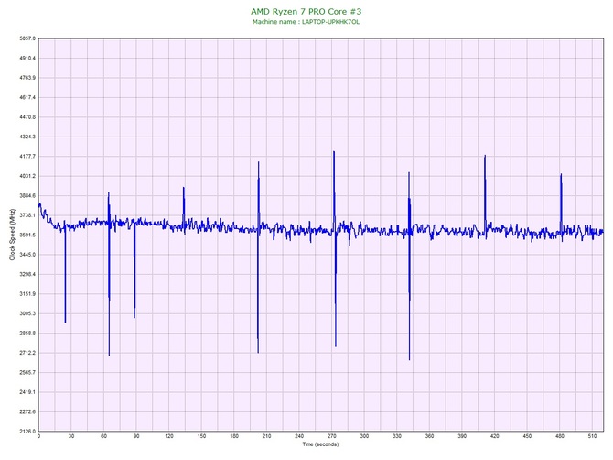Image resolution: width=613 pixels, height=460 pixels.
Task: Click the 180 tick on the time axis
Action: click(234, 436)
